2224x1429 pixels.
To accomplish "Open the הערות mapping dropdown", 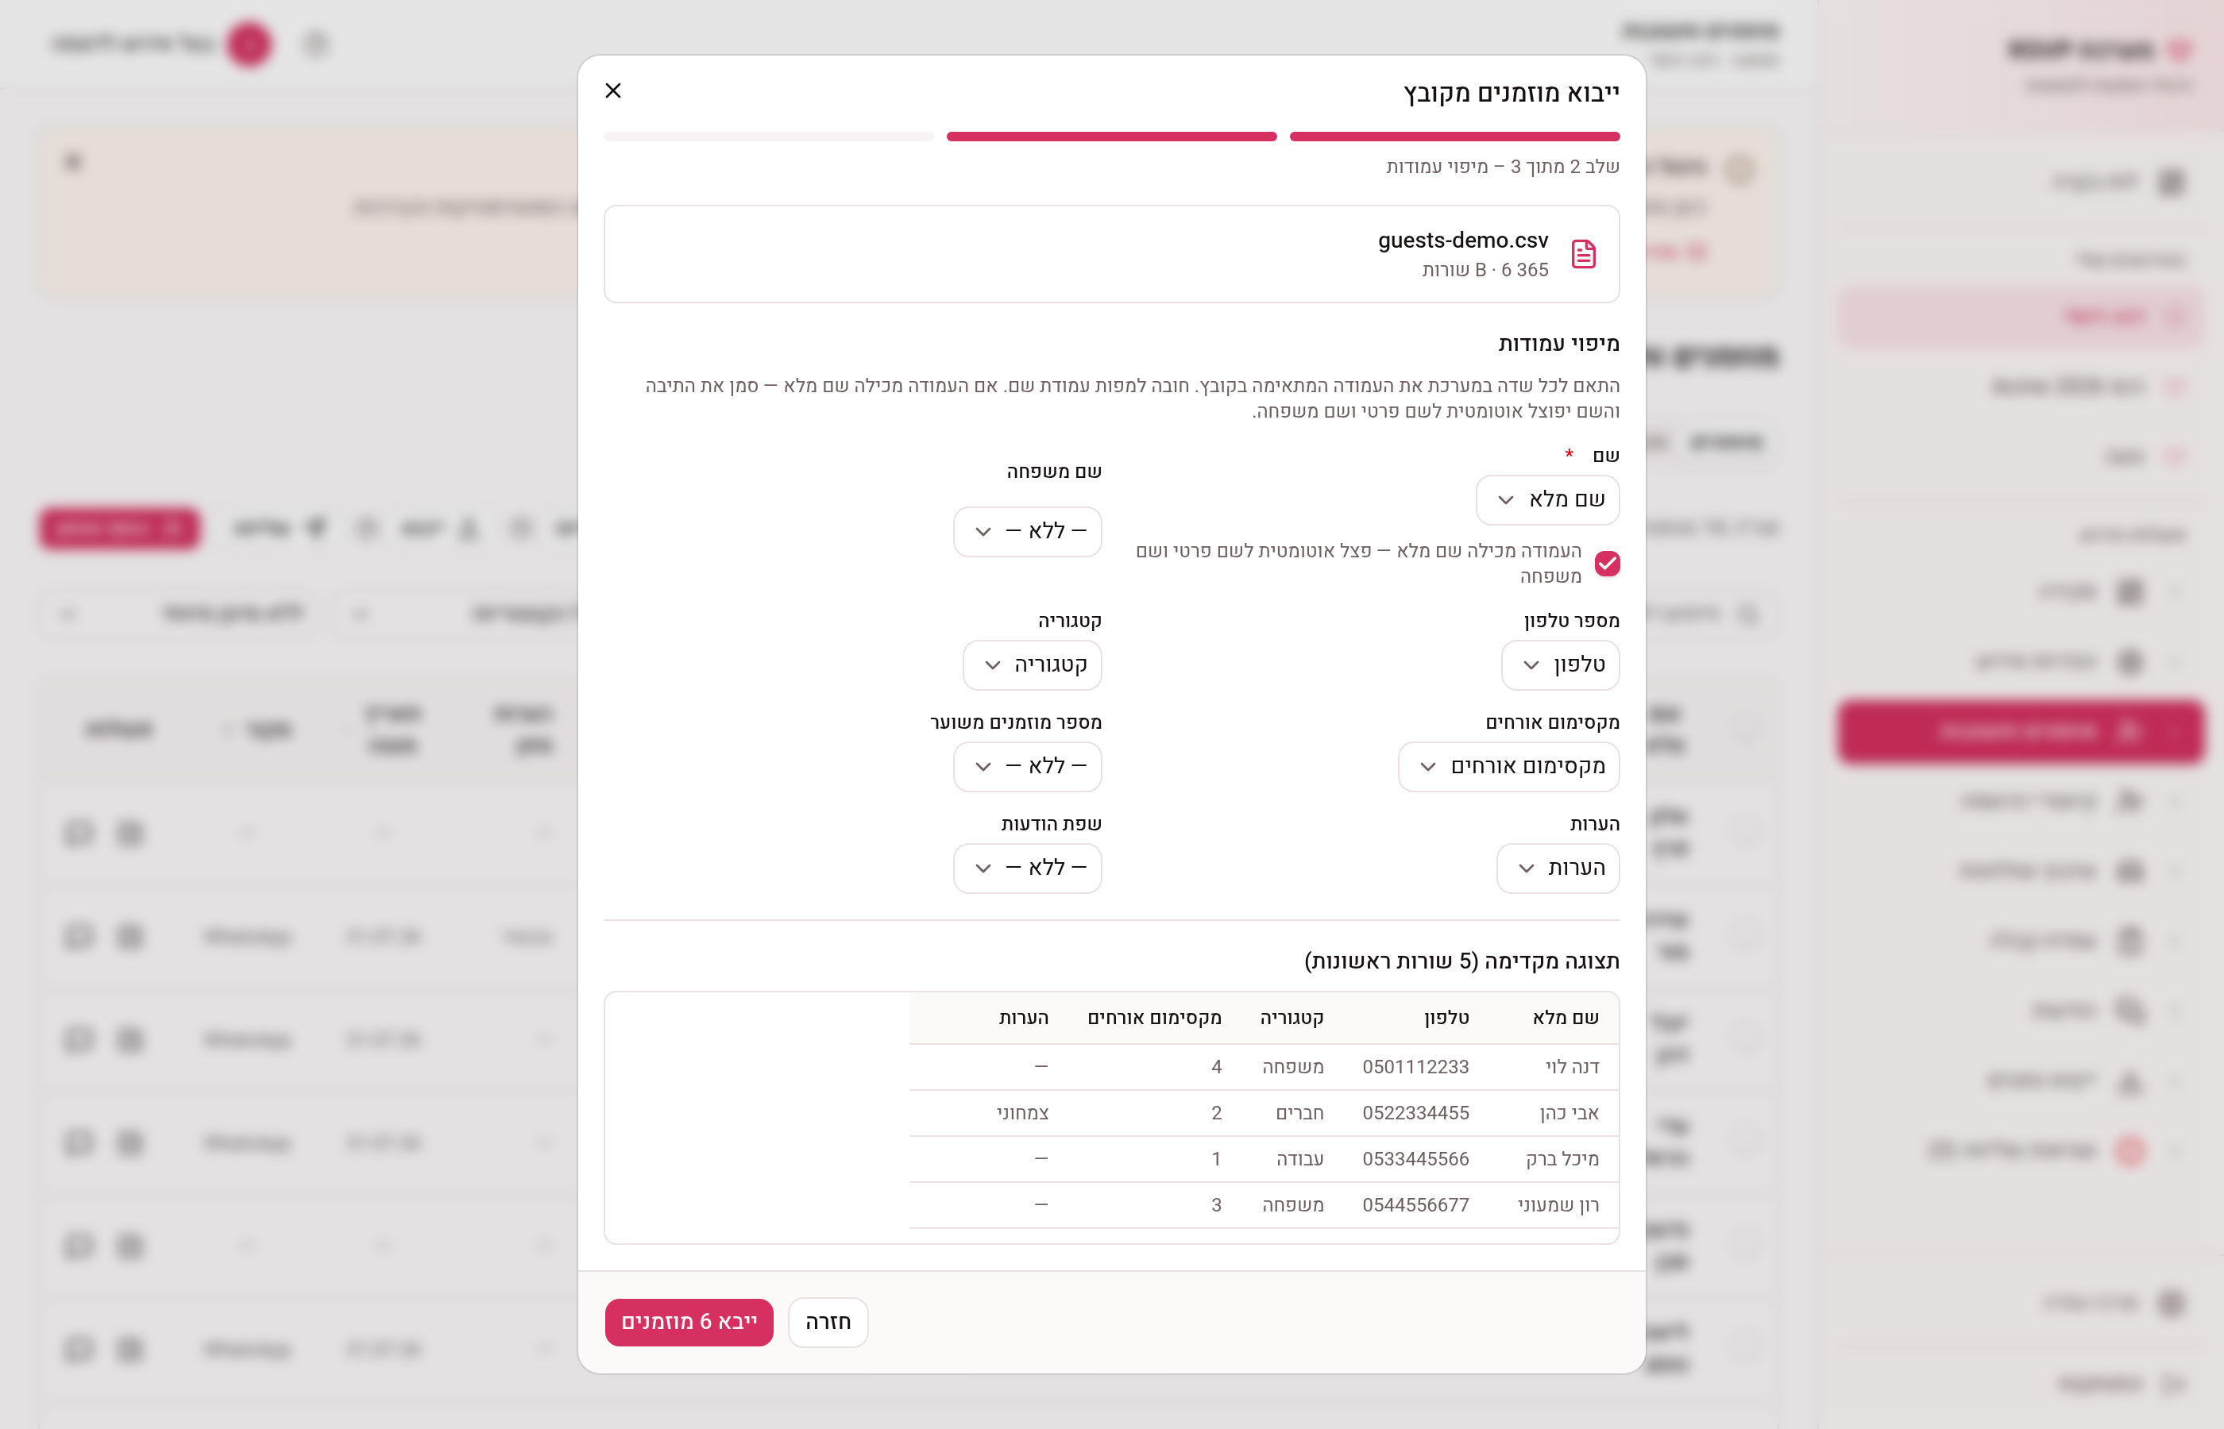I will [1558, 868].
